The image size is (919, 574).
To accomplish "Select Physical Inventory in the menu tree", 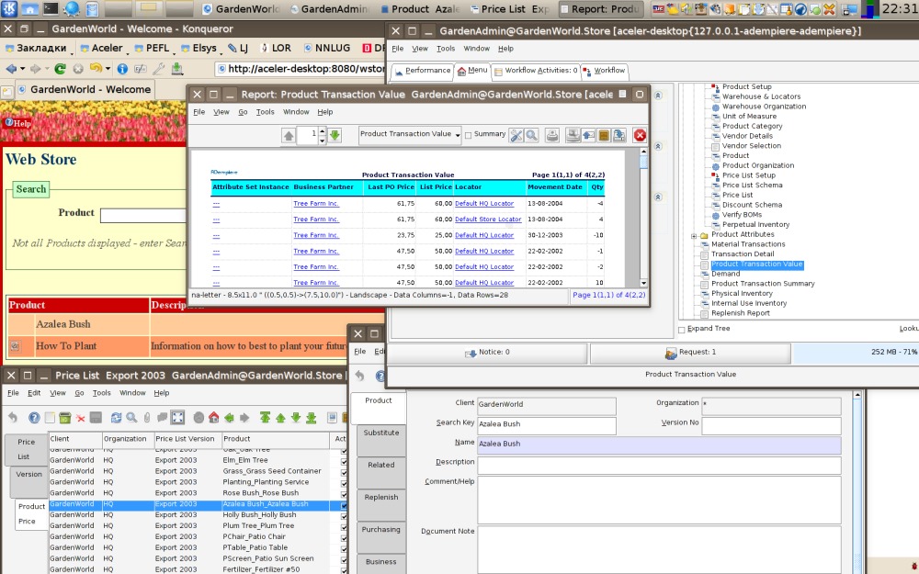I will point(742,294).
